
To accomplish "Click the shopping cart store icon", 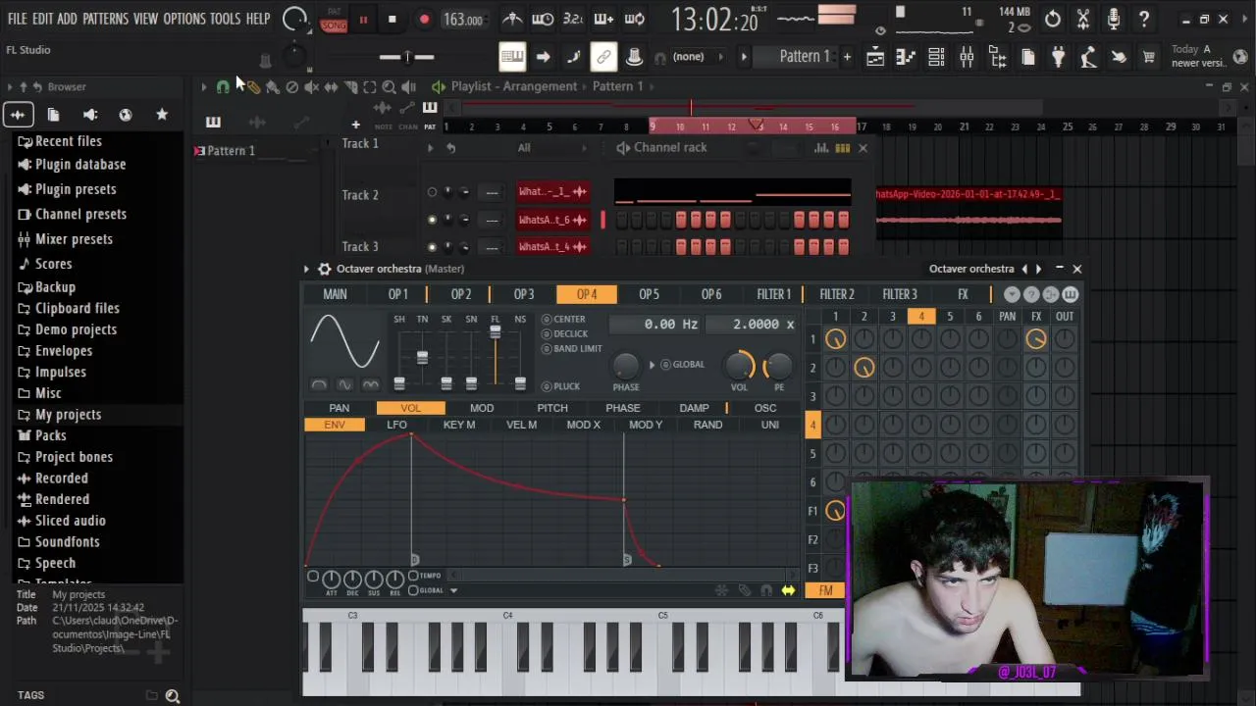I will tap(1148, 57).
